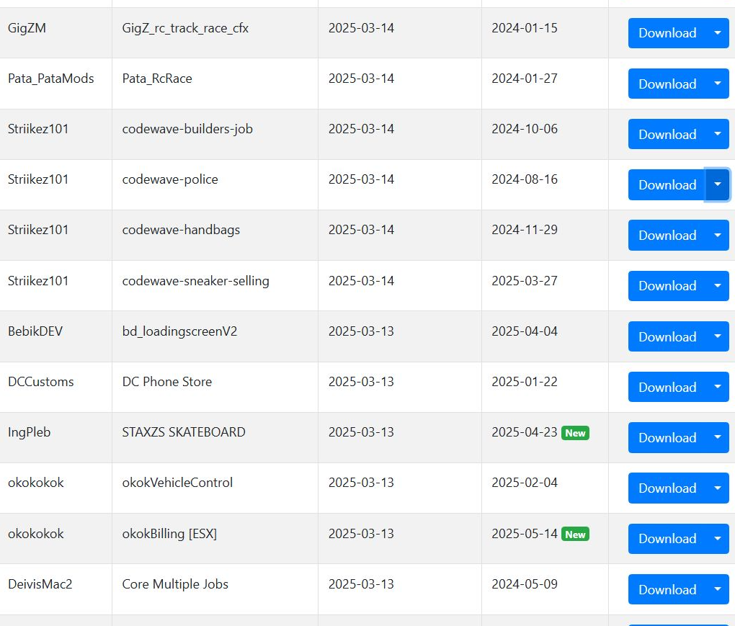Expand download options for Core Multiple Jobs
The image size is (735, 626).
tap(717, 589)
